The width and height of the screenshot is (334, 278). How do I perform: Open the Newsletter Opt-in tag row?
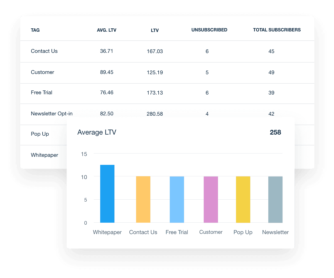coord(51,114)
